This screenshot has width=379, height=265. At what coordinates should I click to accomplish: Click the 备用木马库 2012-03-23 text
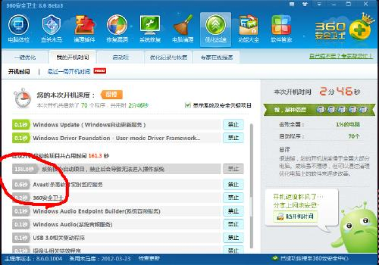click(x=100, y=259)
